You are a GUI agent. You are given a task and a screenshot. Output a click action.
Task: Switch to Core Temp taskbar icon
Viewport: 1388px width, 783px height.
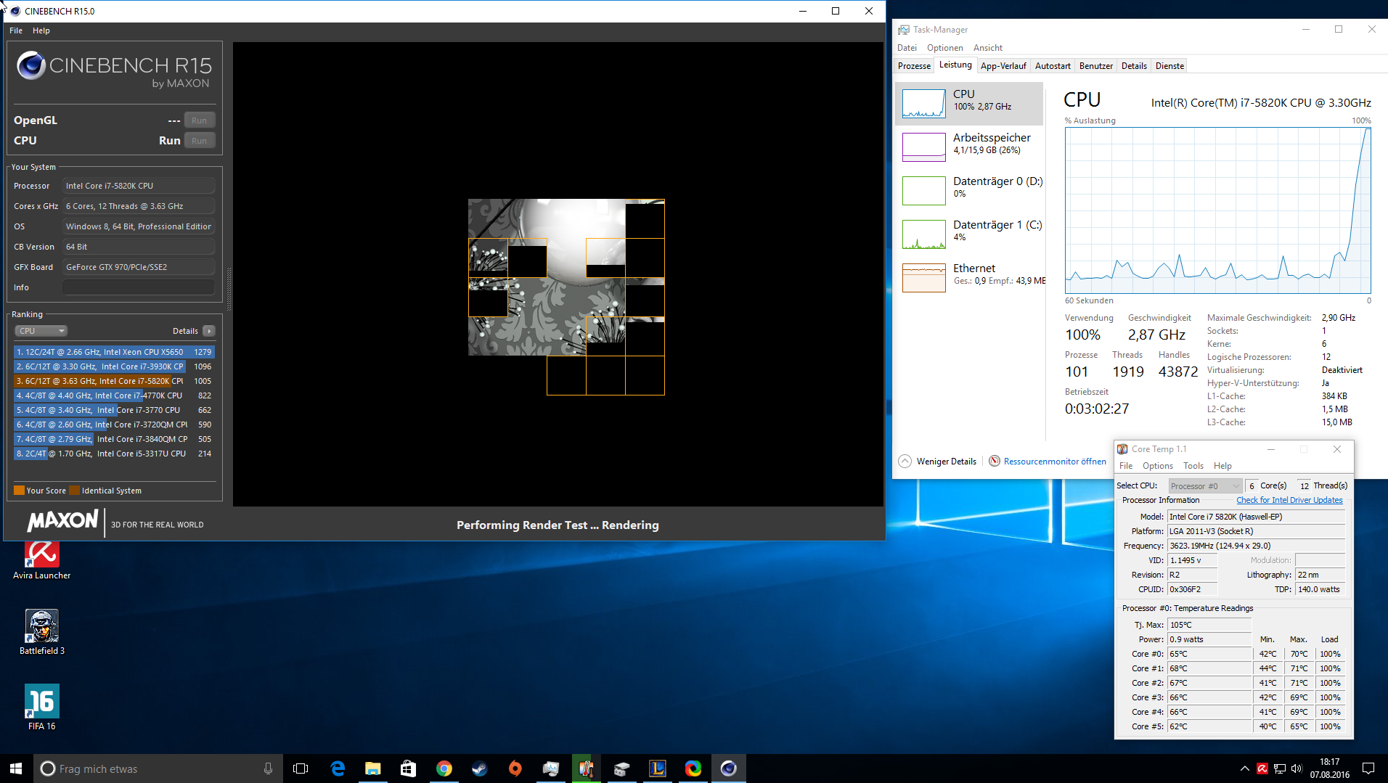coord(586,768)
